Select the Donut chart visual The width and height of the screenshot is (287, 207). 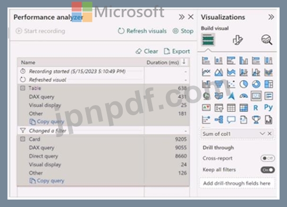[256, 84]
